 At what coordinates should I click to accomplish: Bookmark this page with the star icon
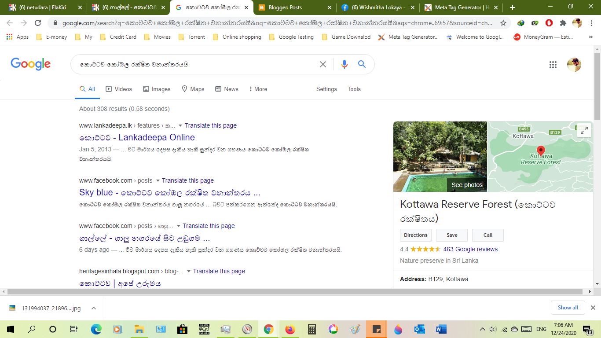click(x=503, y=23)
